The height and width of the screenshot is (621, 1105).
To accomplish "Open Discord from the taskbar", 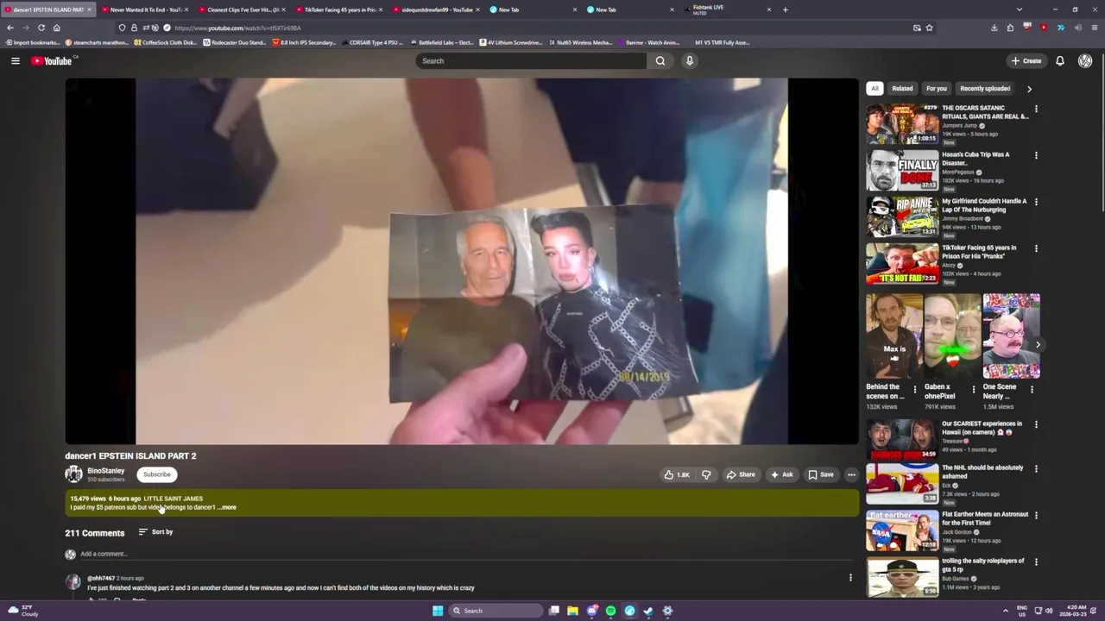I will pyautogui.click(x=591, y=611).
